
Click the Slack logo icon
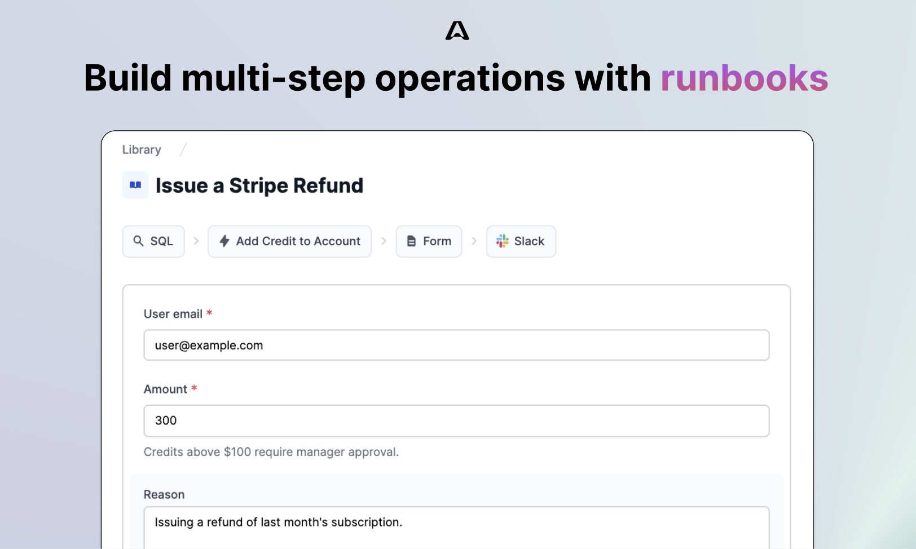click(502, 241)
